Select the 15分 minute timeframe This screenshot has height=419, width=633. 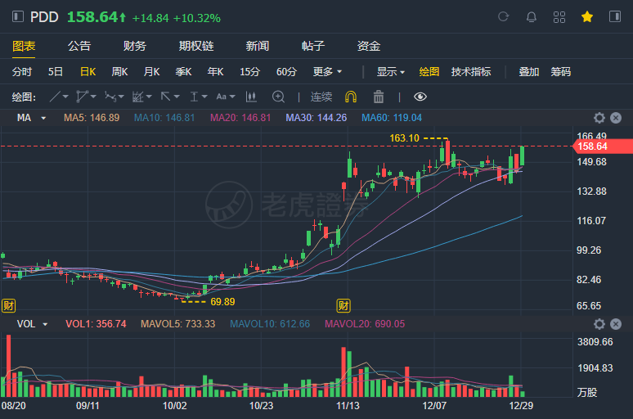250,72
